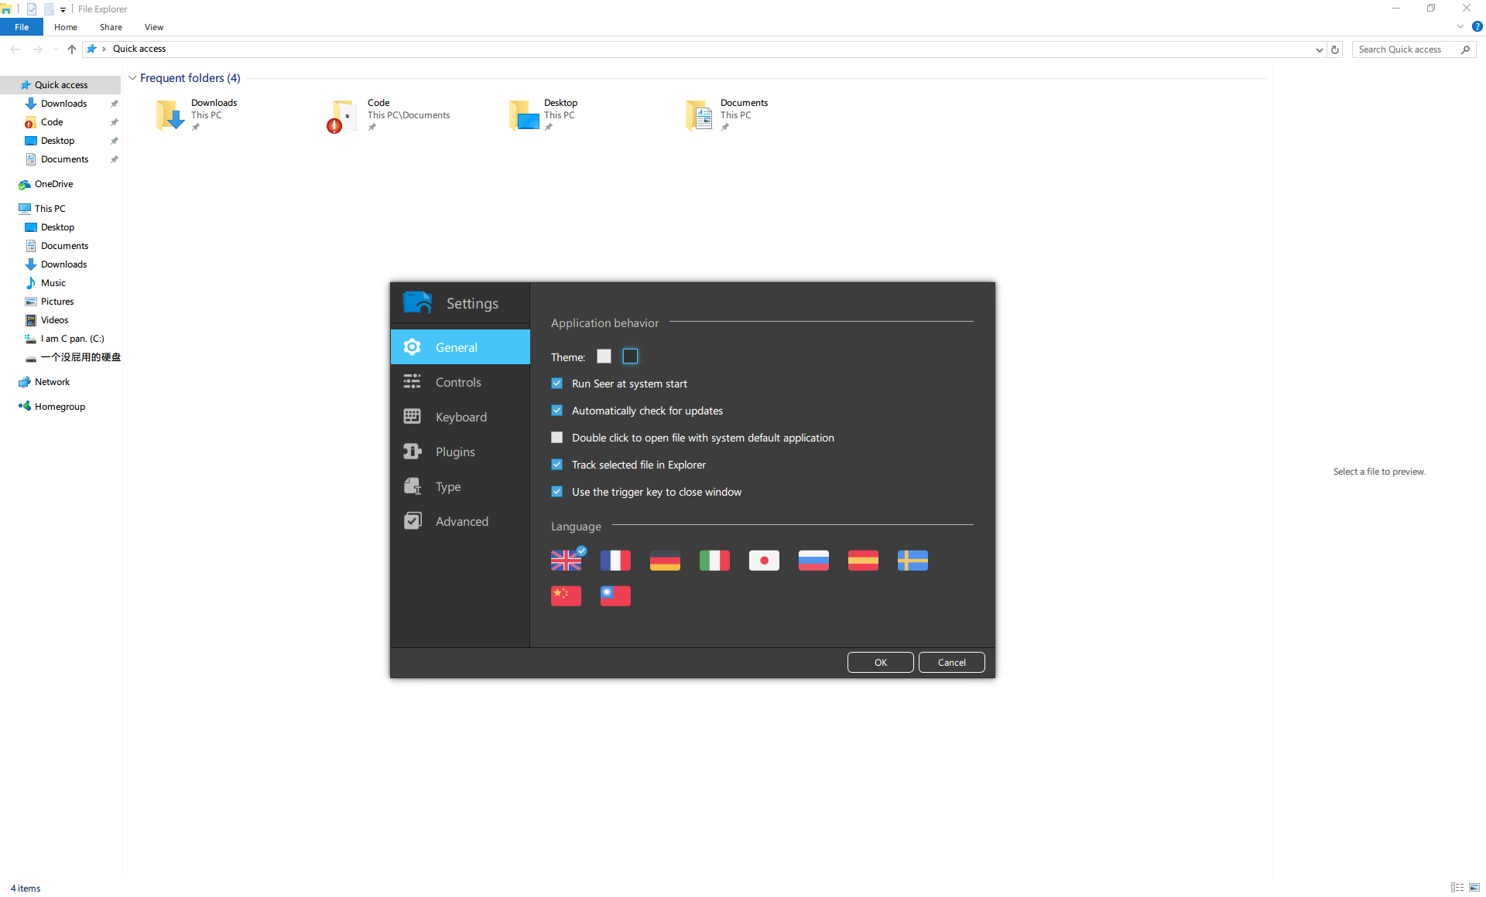Screen dimensions: 1486x897
Task: Pick the white theme swatch
Action: (x=604, y=356)
